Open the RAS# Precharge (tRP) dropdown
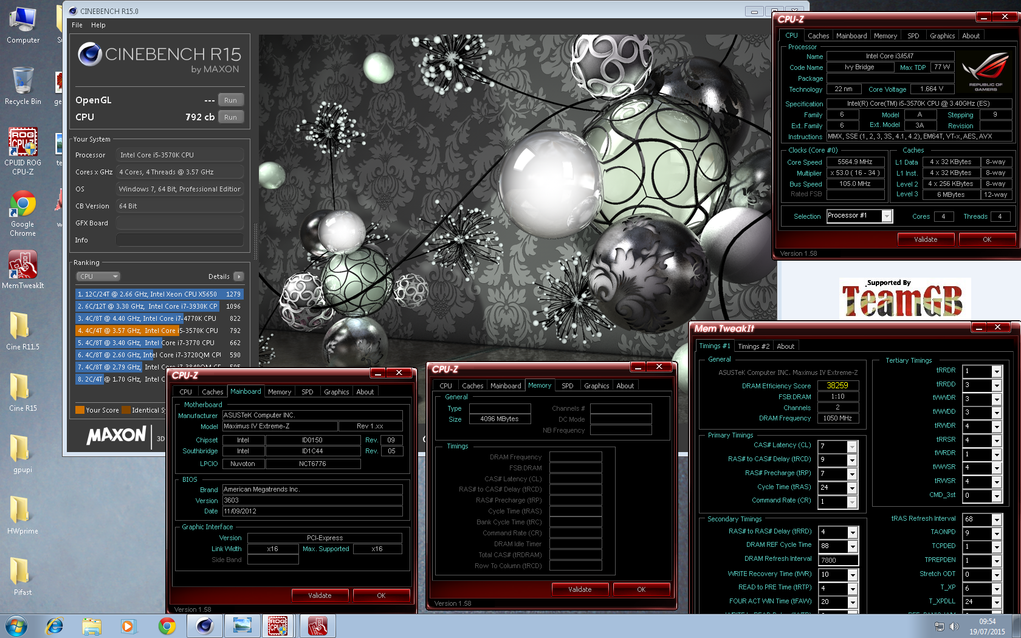The height and width of the screenshot is (638, 1021). point(852,474)
